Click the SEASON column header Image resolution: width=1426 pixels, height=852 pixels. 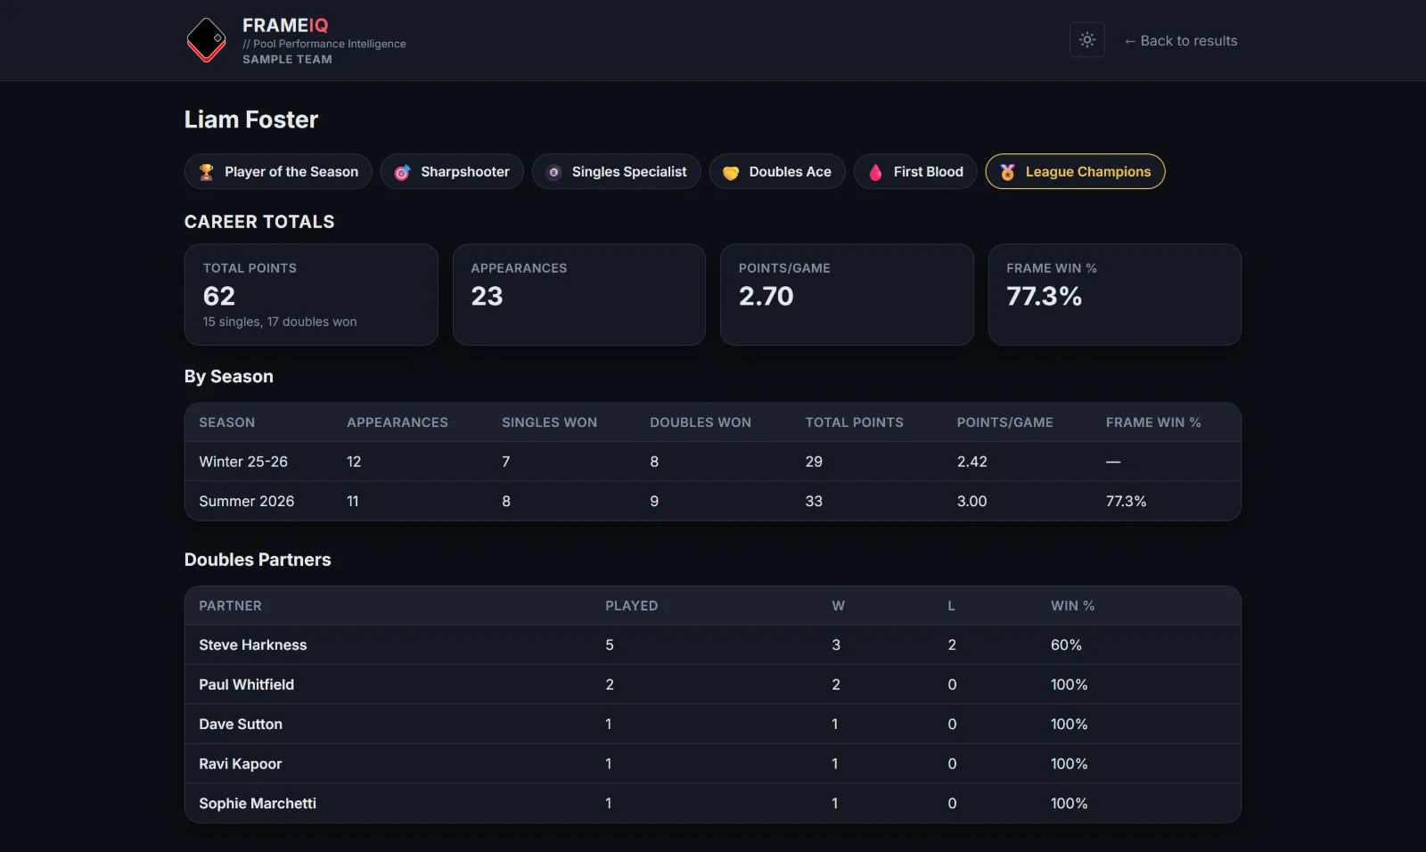tap(227, 422)
